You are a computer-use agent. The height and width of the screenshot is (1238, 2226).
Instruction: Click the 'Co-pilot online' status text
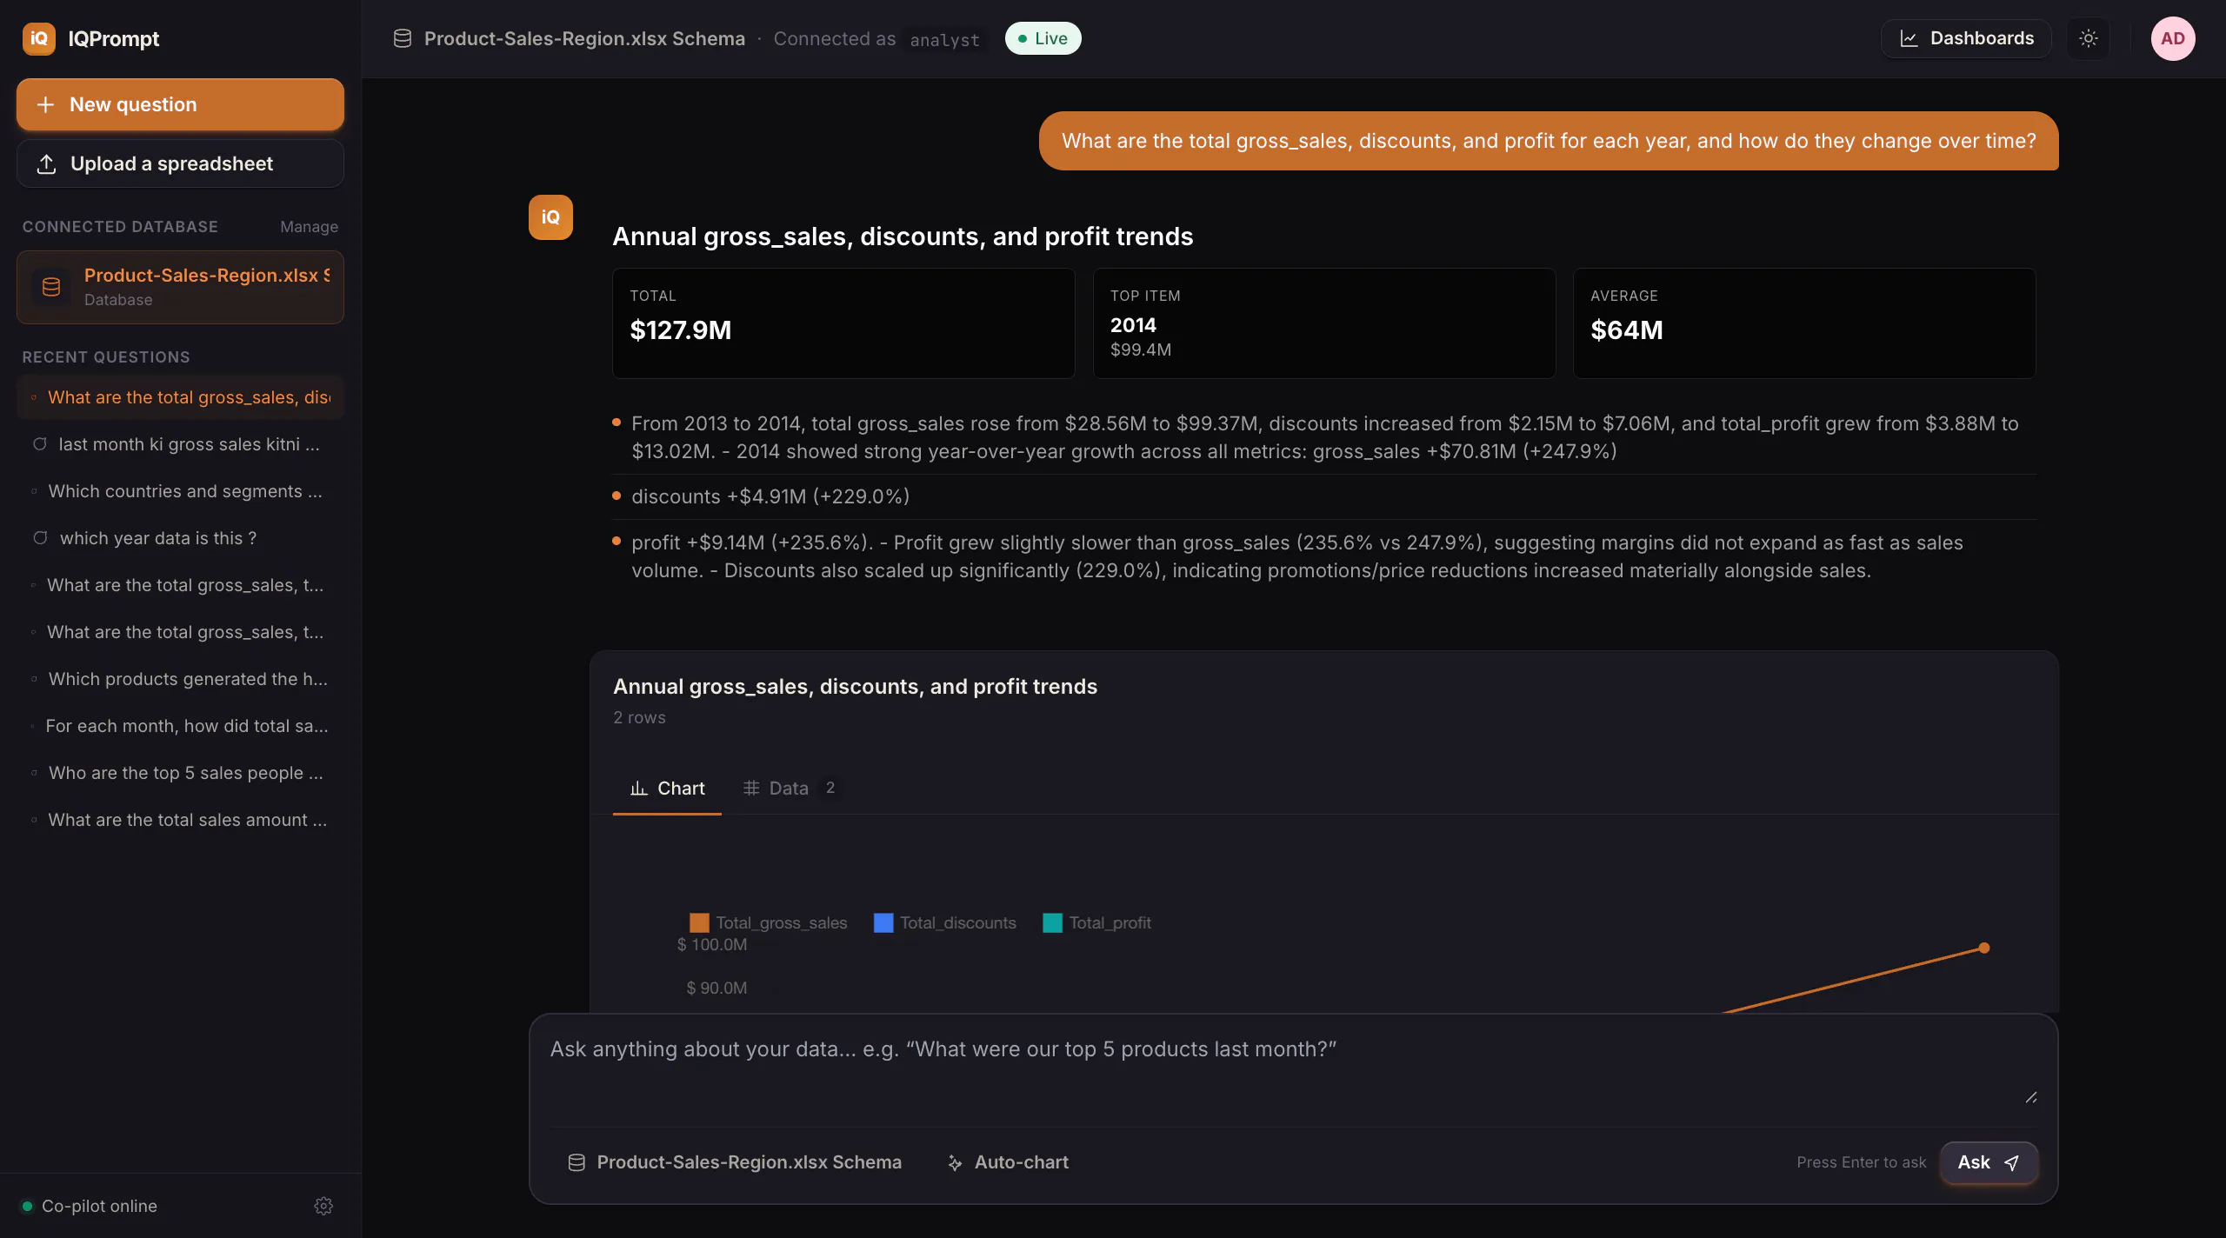click(99, 1206)
